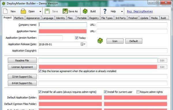This screenshot has width=173, height=110.
Task: Click the Edit button beside License Agreement
Action: click(x=162, y=67)
